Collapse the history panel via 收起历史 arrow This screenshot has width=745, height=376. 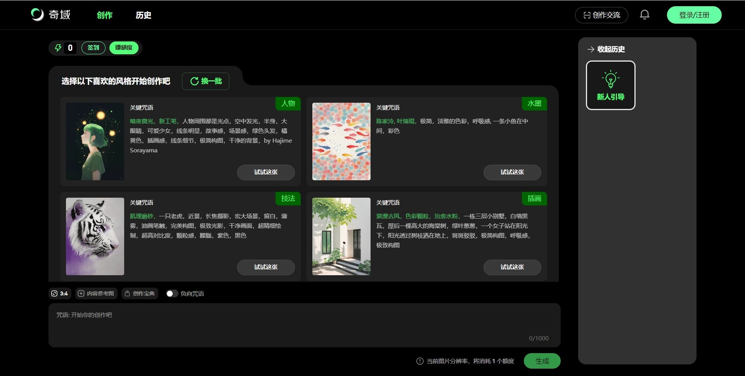591,50
